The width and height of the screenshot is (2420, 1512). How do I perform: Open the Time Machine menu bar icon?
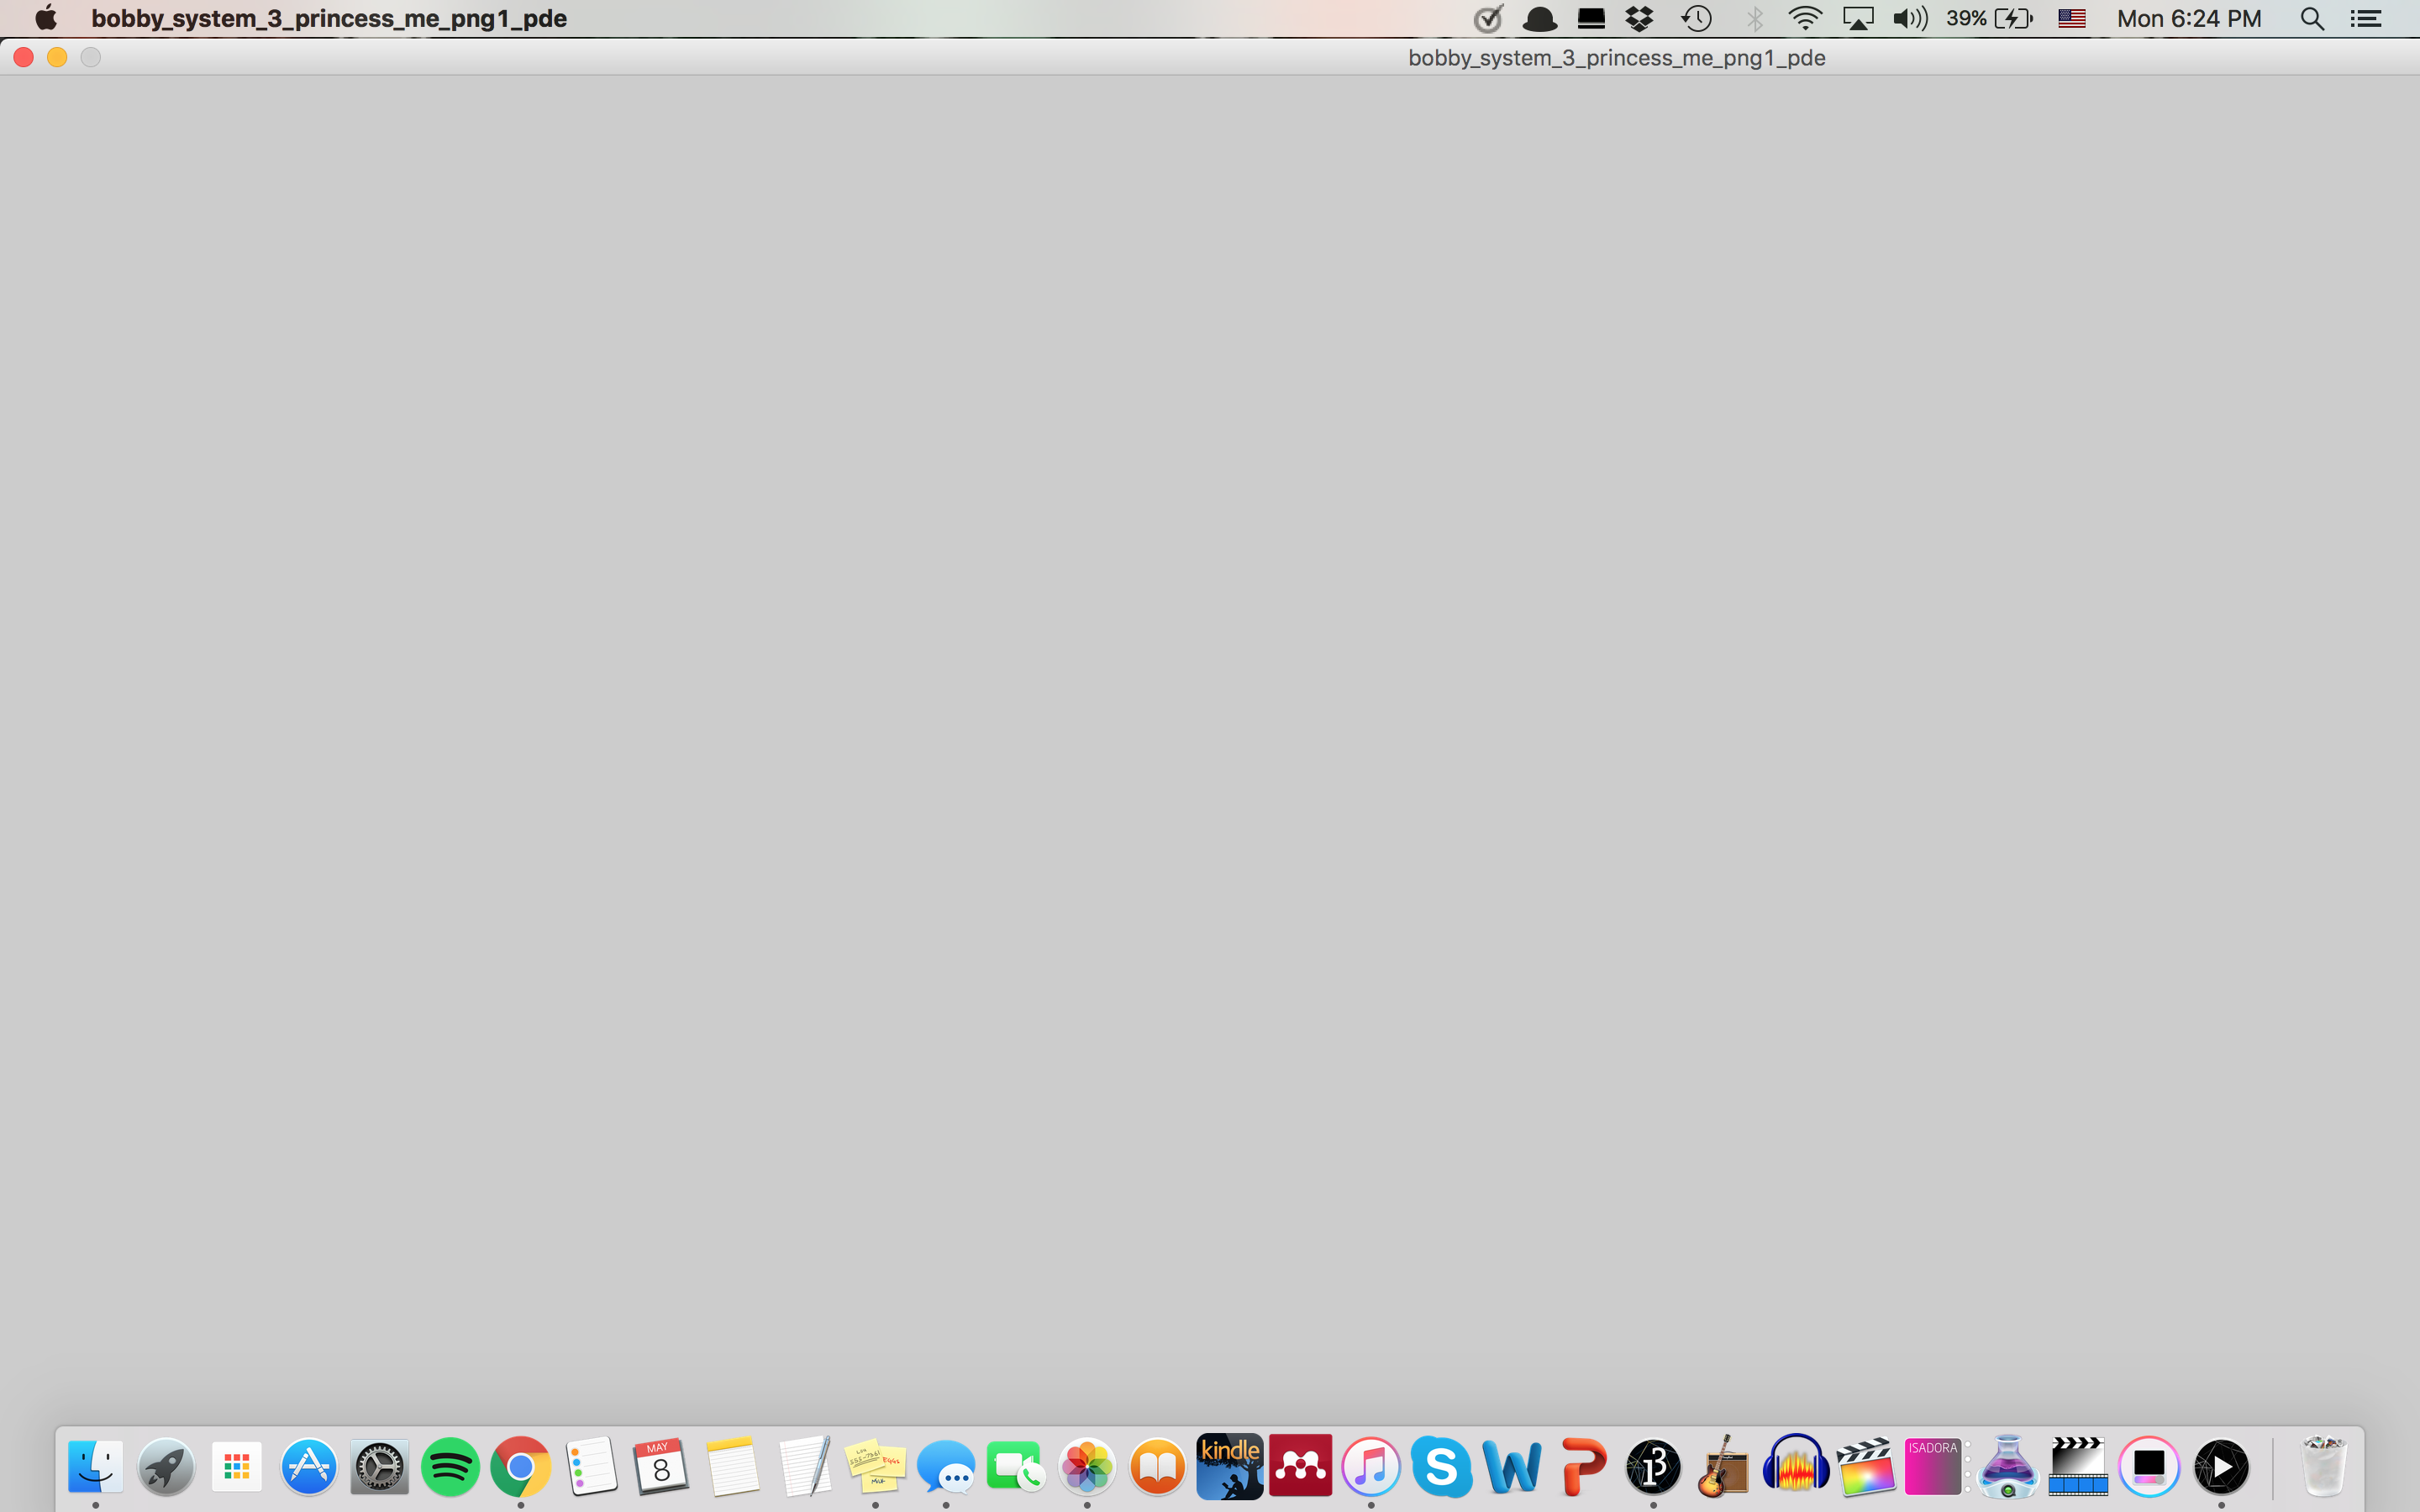tap(1697, 18)
